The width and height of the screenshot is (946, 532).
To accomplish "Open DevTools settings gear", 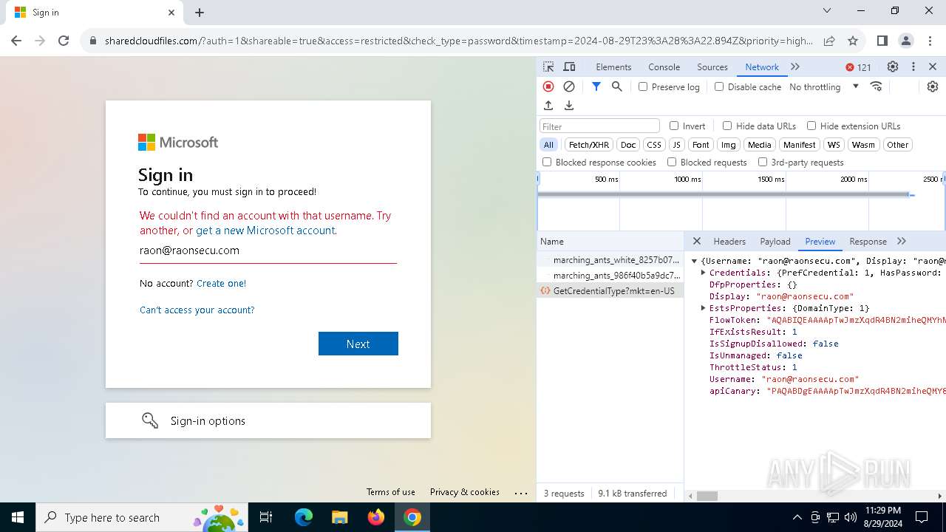I will [893, 66].
